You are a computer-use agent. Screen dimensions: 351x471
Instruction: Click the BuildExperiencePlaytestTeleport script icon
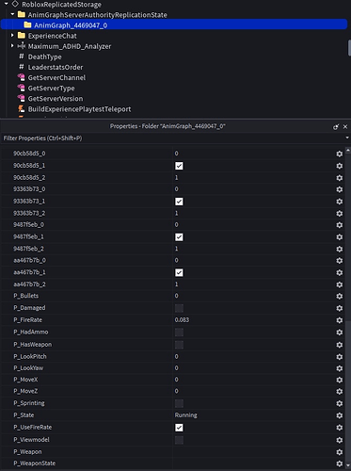tap(21, 108)
